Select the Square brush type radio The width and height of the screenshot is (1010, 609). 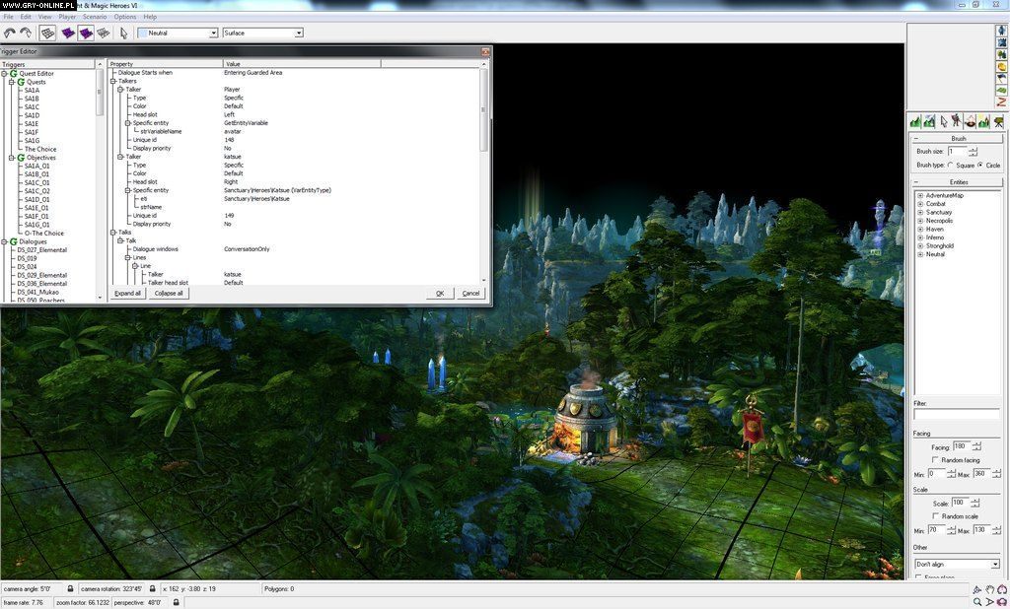pos(950,166)
